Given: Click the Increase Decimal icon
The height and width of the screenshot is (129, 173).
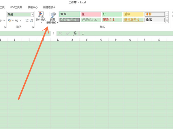Looking at the screenshot, I should pos(27,21).
